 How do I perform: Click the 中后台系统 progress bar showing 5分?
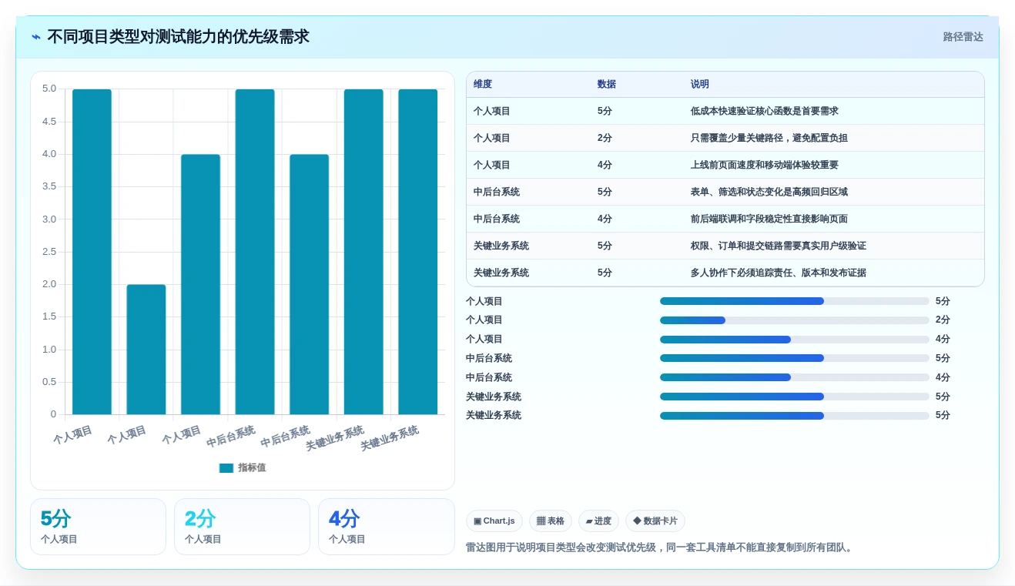(x=795, y=358)
